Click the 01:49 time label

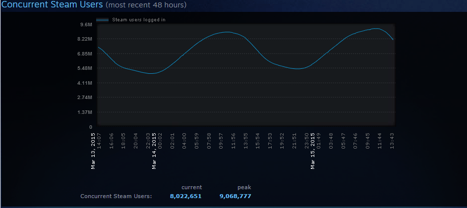click(318, 141)
